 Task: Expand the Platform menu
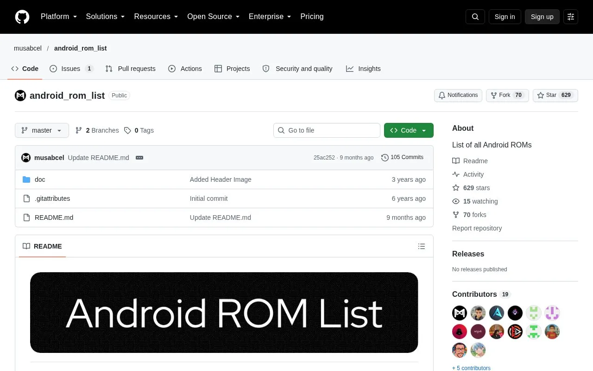click(59, 17)
